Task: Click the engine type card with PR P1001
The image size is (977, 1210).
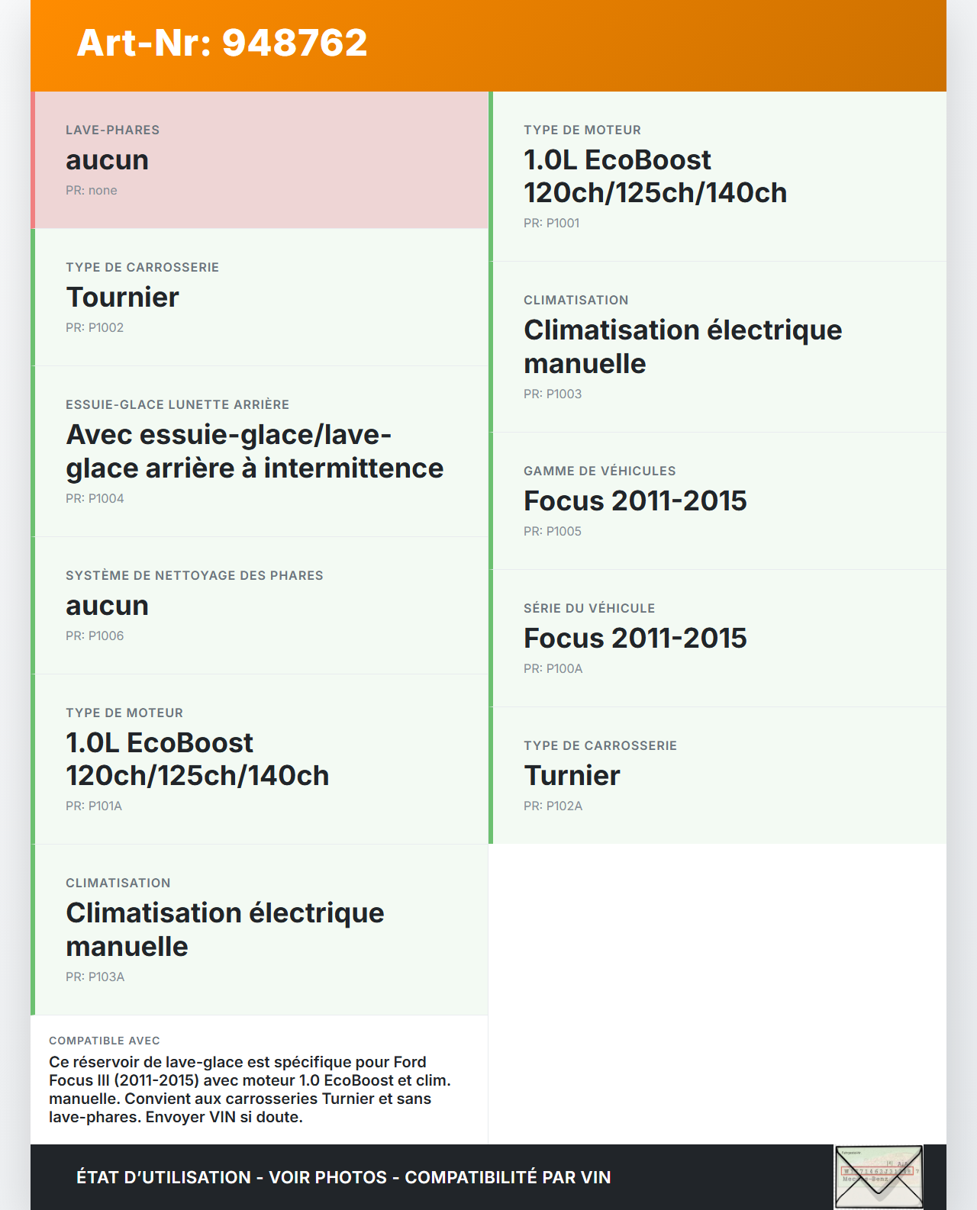Action: 718,176
